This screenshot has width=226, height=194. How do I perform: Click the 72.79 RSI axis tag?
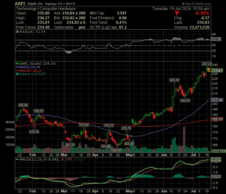(216, 39)
